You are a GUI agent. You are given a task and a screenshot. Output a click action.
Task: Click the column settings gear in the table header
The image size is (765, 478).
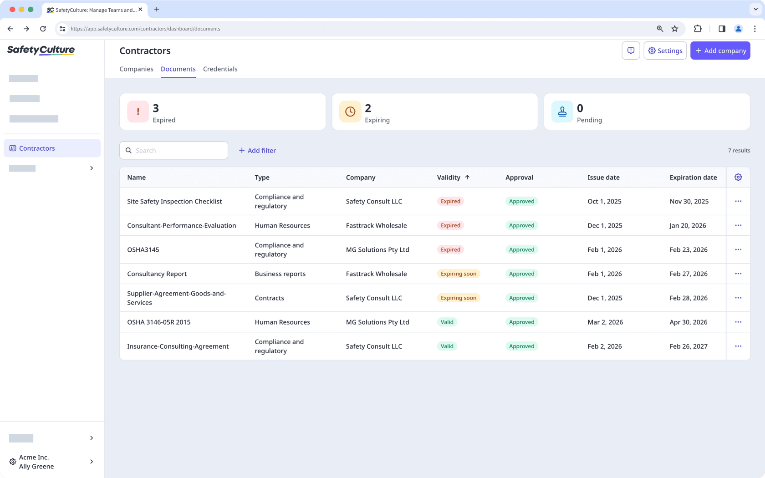click(738, 177)
